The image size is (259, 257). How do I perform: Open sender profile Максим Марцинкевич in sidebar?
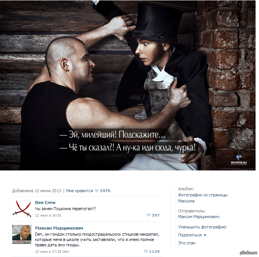tap(199, 217)
